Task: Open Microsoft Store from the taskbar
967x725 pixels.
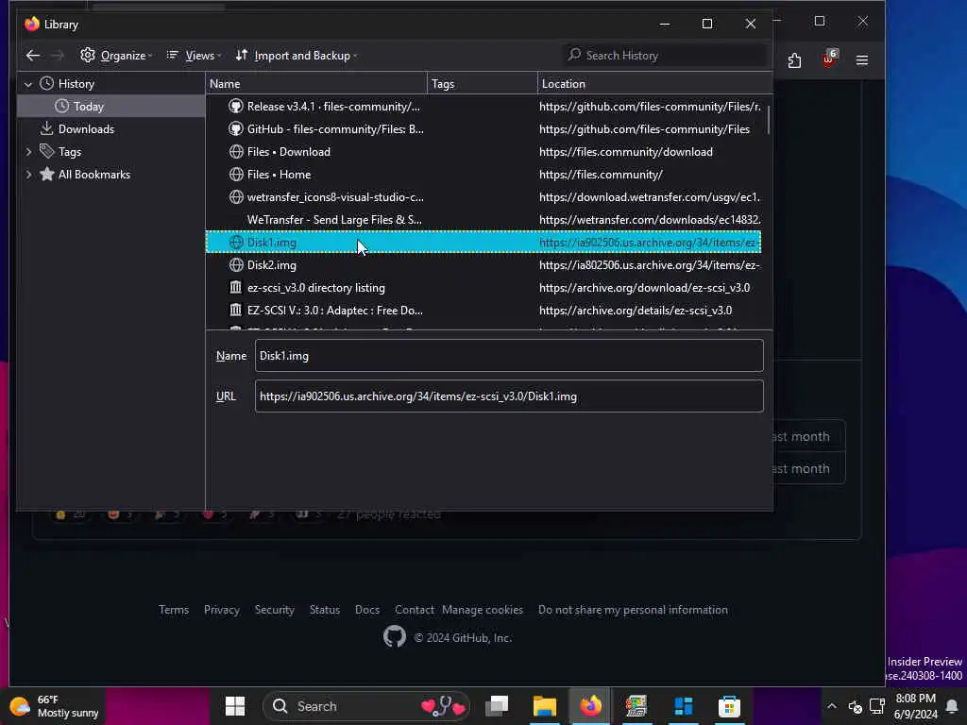Action: tap(729, 706)
